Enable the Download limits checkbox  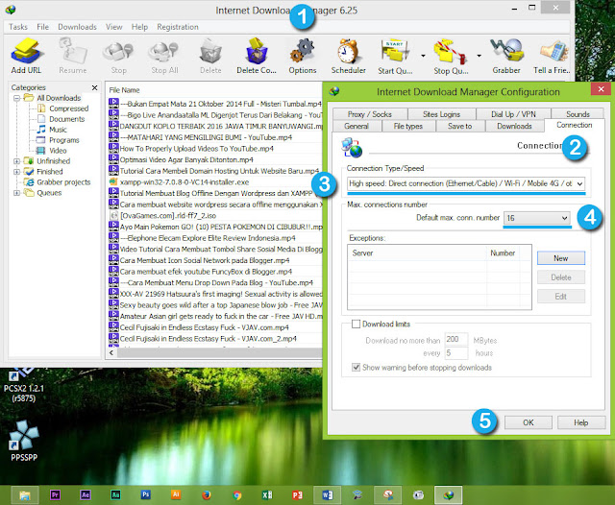coord(357,324)
